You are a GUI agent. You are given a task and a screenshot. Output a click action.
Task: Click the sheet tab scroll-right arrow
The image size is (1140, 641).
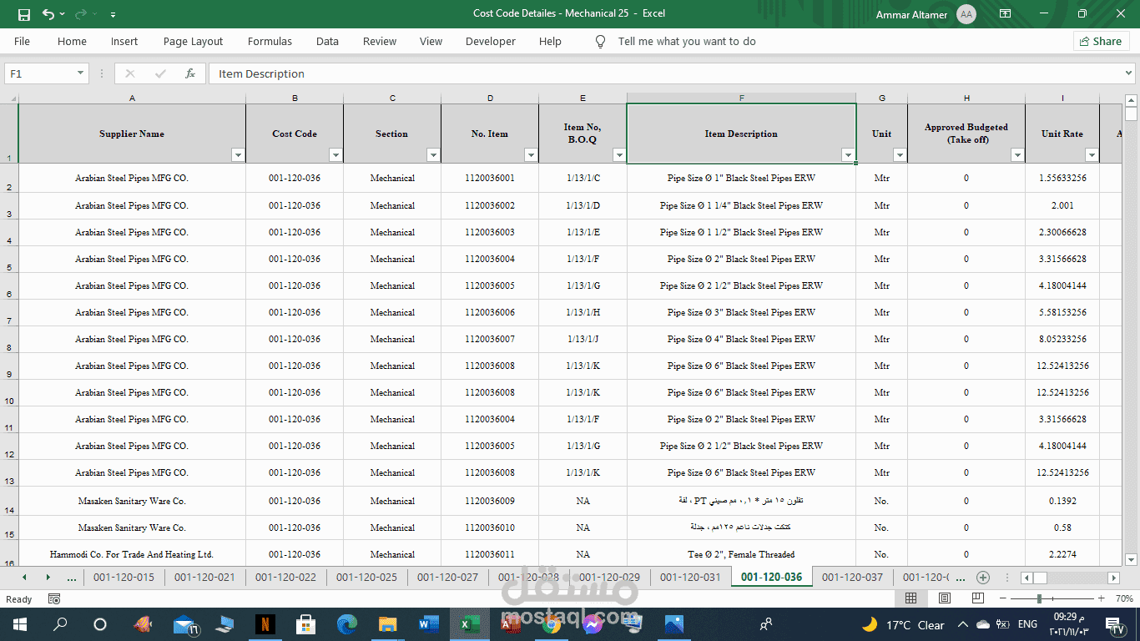tap(48, 578)
